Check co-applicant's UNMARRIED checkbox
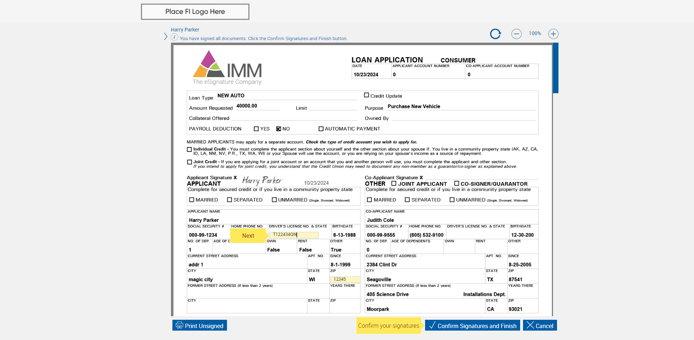The image size is (694, 340). pyautogui.click(x=452, y=200)
